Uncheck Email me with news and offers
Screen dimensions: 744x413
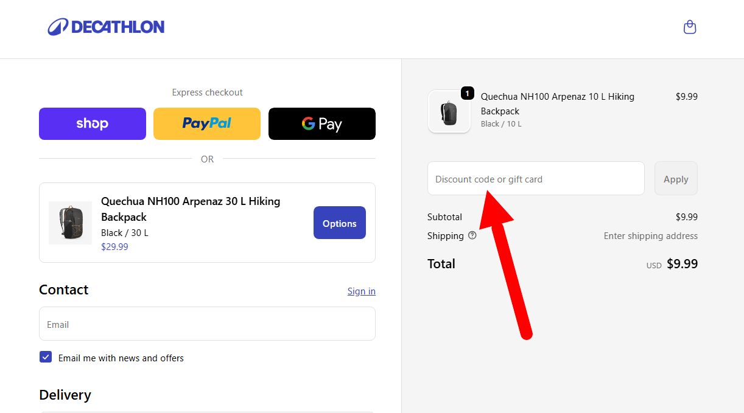(46, 357)
